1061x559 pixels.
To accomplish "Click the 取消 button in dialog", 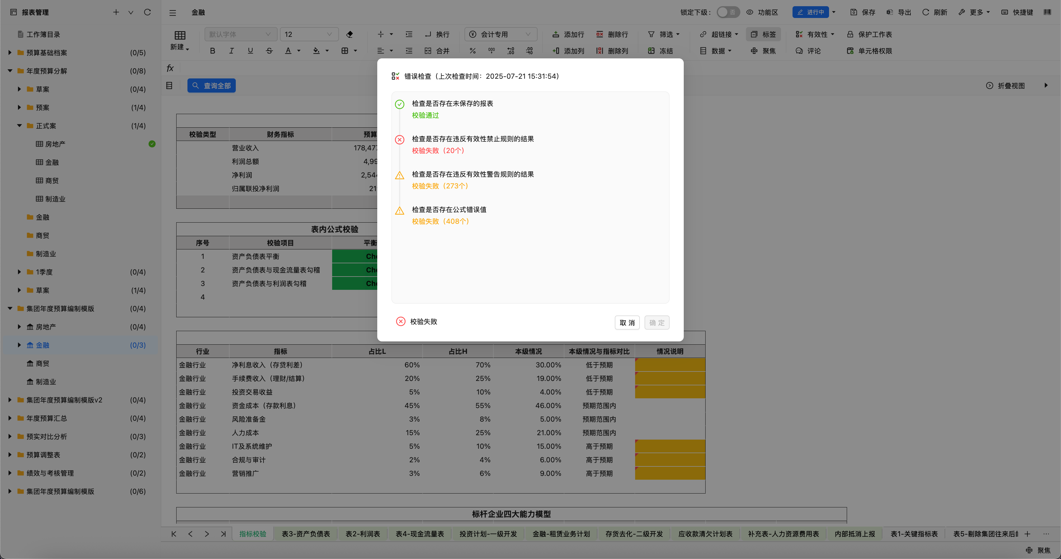I will pos(627,323).
